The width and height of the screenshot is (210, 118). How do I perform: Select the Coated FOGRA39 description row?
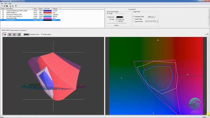[17, 11]
